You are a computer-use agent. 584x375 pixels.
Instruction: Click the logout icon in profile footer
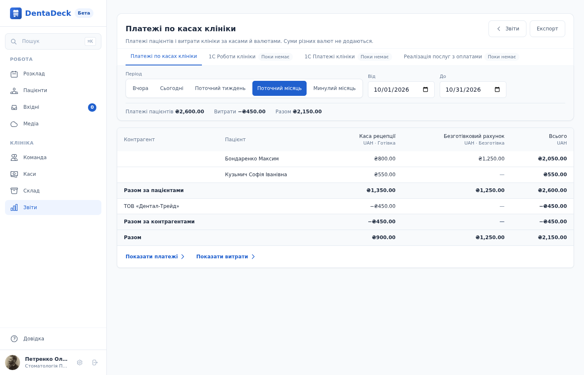95,362
